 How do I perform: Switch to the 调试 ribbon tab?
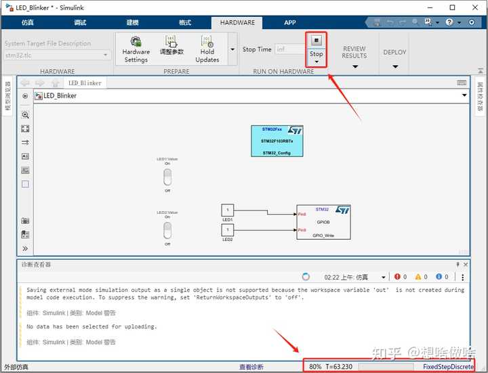click(80, 22)
